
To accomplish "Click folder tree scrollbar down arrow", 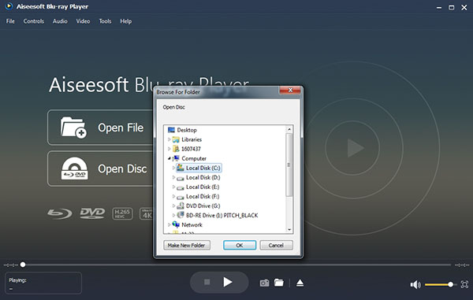I will (289, 229).
